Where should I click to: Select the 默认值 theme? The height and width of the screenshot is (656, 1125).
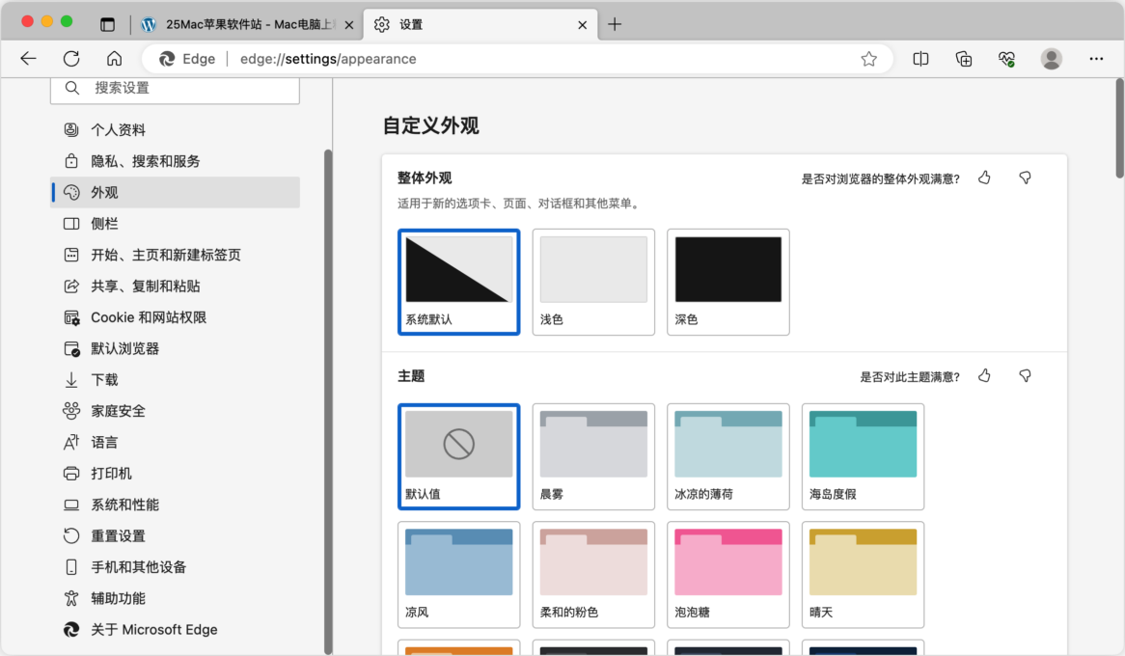(458, 456)
